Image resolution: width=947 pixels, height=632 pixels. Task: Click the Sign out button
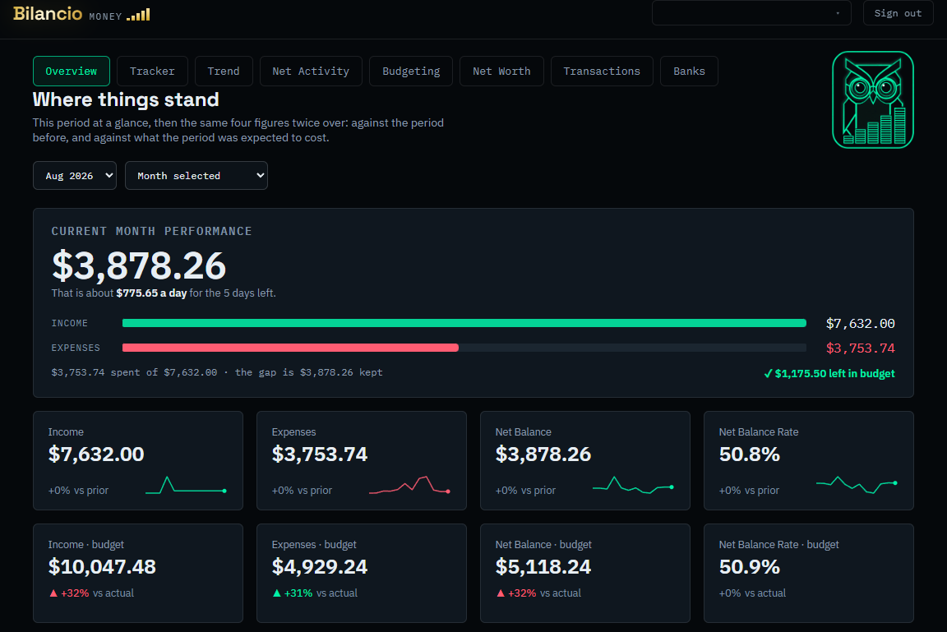coord(898,12)
